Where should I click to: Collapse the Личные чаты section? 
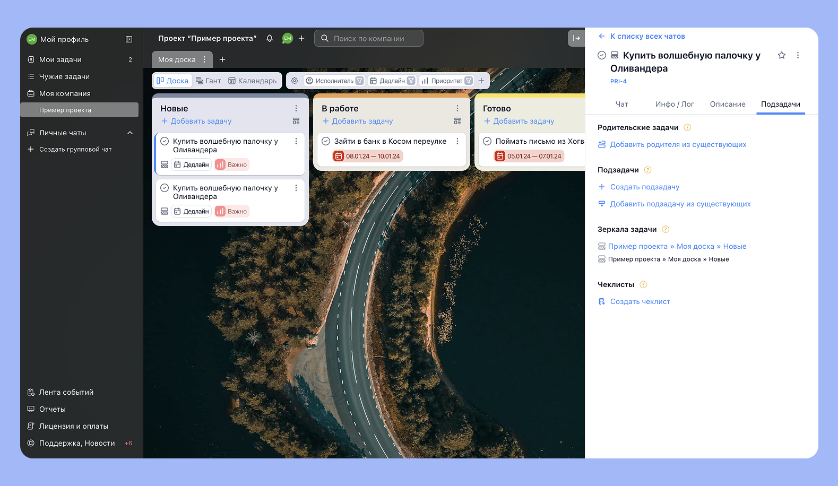click(x=130, y=133)
